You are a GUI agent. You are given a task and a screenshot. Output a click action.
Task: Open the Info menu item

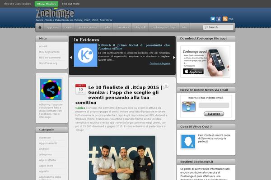pos(184,27)
